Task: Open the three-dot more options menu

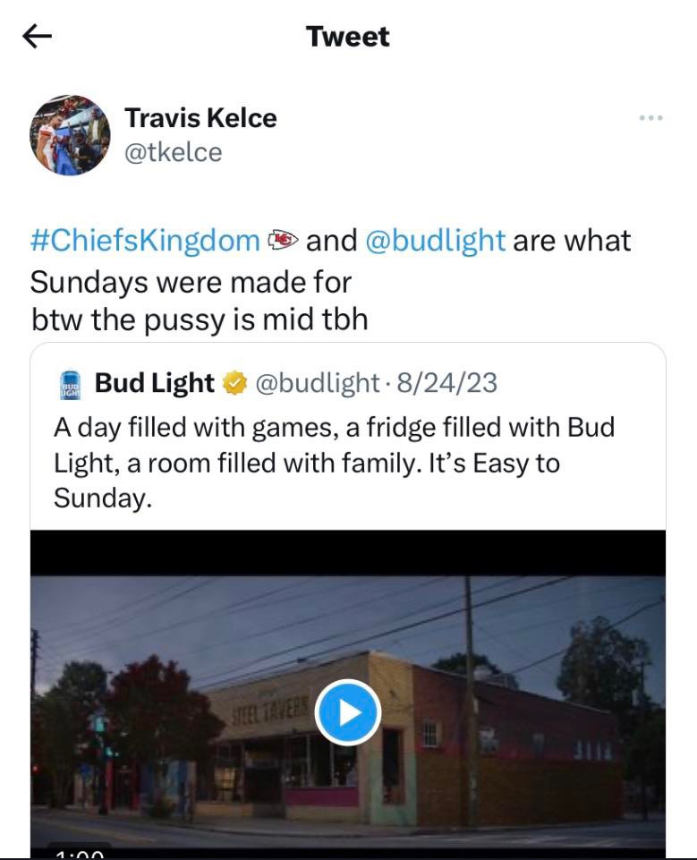Action: coord(651,118)
